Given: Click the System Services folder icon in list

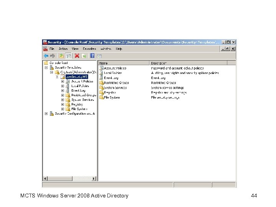Looking at the screenshot, I should click(101, 87).
